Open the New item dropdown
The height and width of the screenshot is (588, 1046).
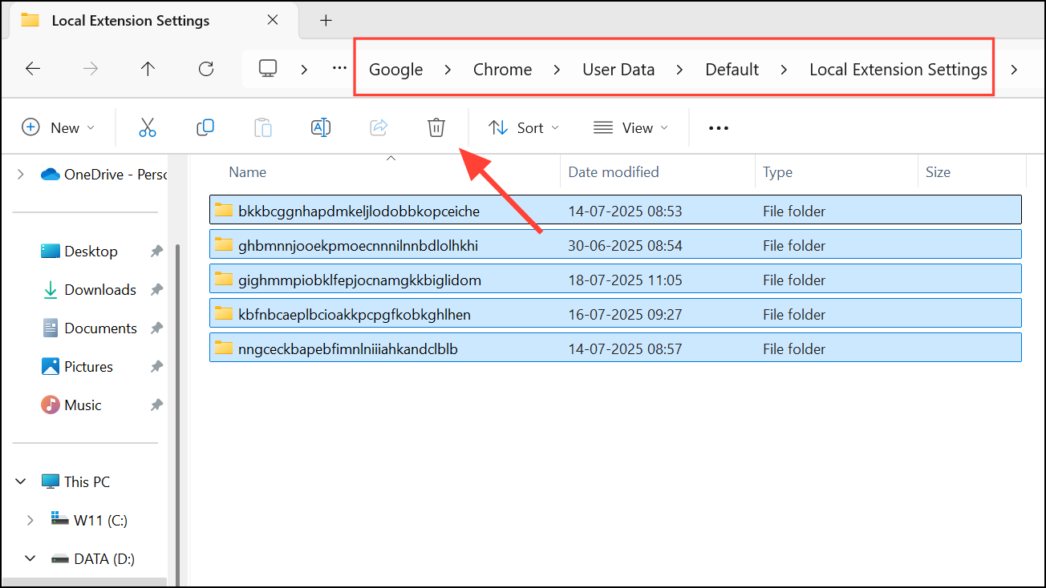(57, 127)
